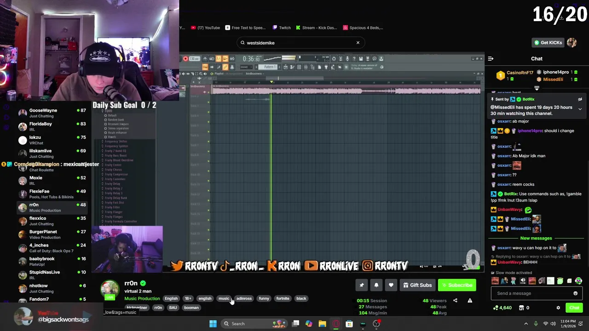Jump to New messages in chat
Viewport: 589px width, 331px height.
point(536,238)
